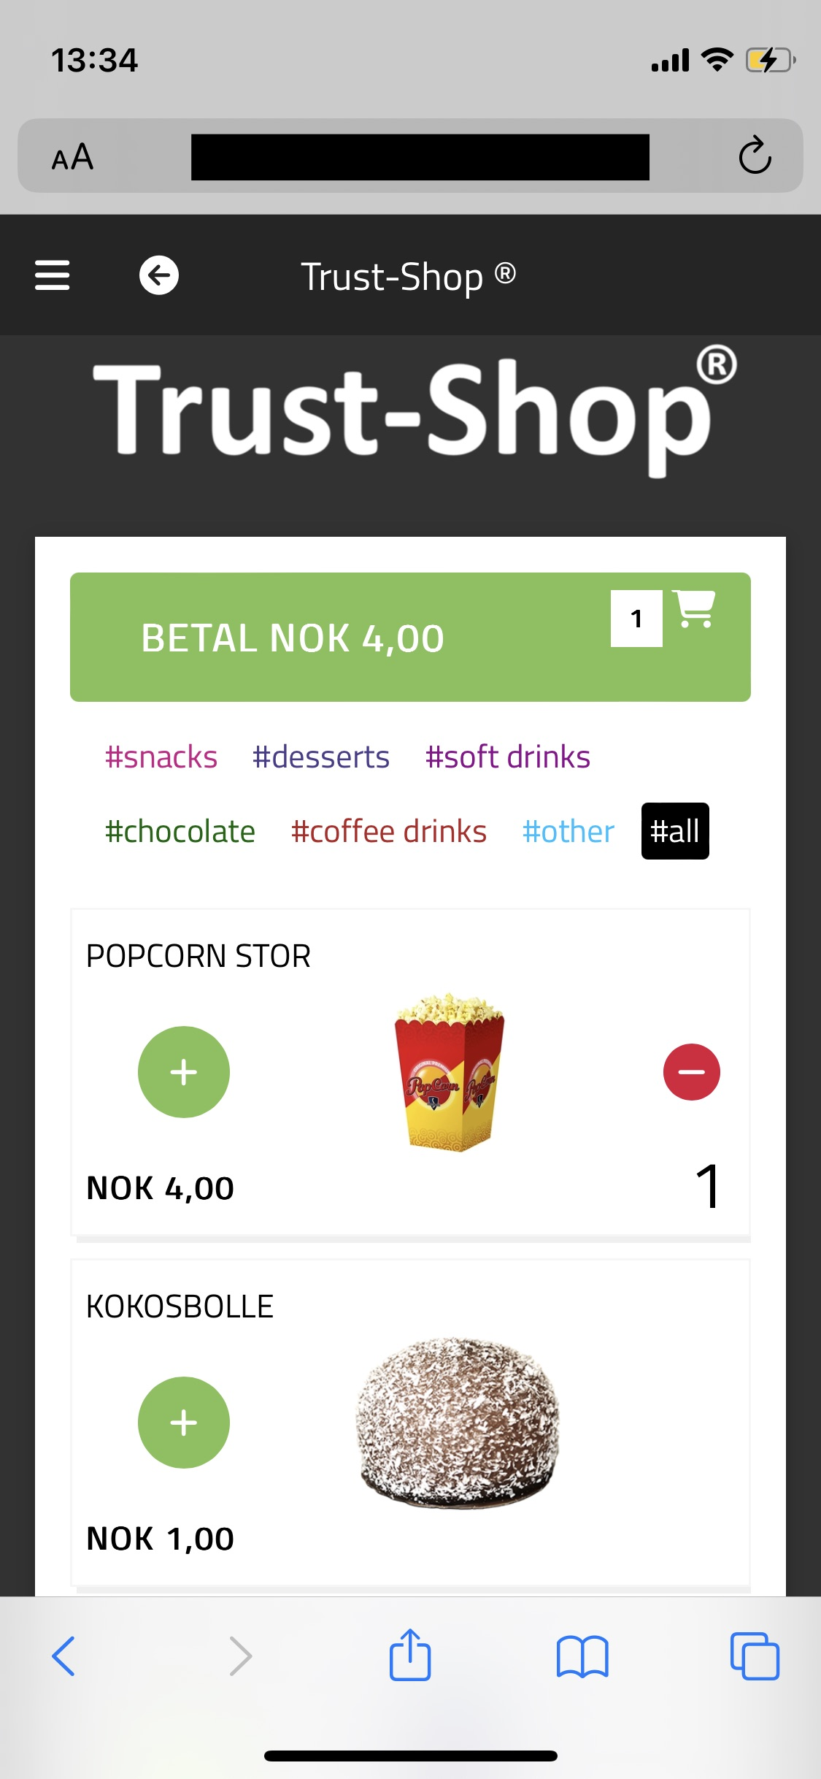This screenshot has height=1779, width=821.
Task: Show #soft drinks category
Action: [508, 757]
